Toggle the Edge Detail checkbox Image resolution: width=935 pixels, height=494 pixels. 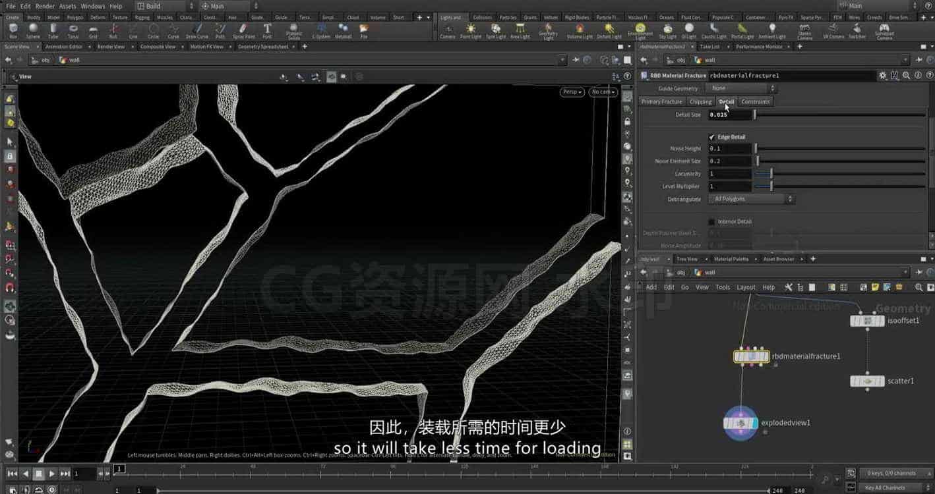coord(711,137)
